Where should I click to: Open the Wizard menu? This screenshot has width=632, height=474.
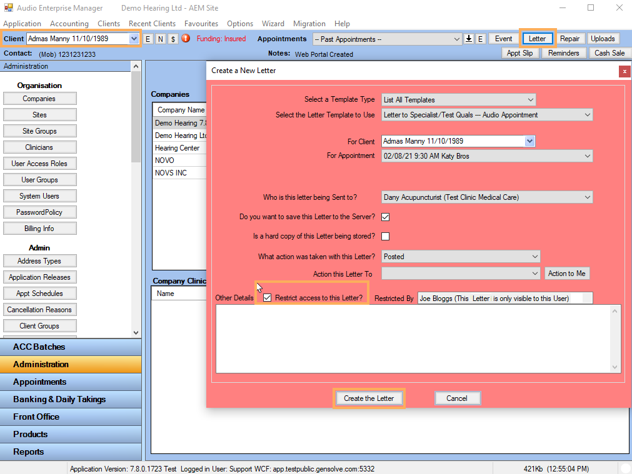pos(273,24)
